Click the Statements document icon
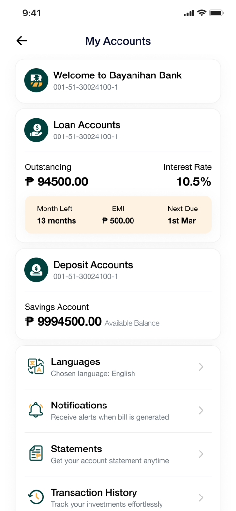Image resolution: width=236 pixels, height=511 pixels. 36,453
